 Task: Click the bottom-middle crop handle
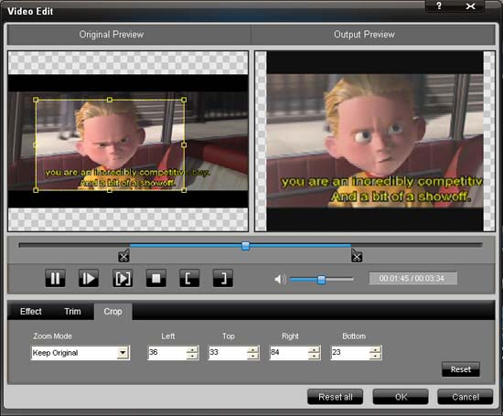(110, 190)
